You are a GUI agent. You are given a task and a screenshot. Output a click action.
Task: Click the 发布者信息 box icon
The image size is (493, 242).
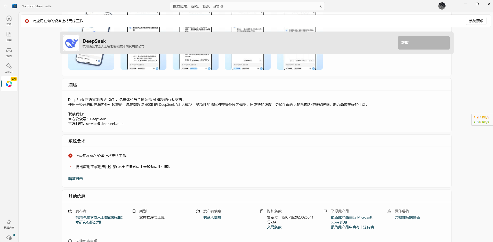click(198, 211)
